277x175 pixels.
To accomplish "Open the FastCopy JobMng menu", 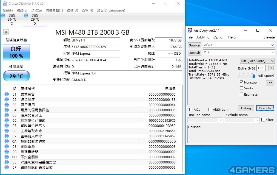I will point(203,37).
